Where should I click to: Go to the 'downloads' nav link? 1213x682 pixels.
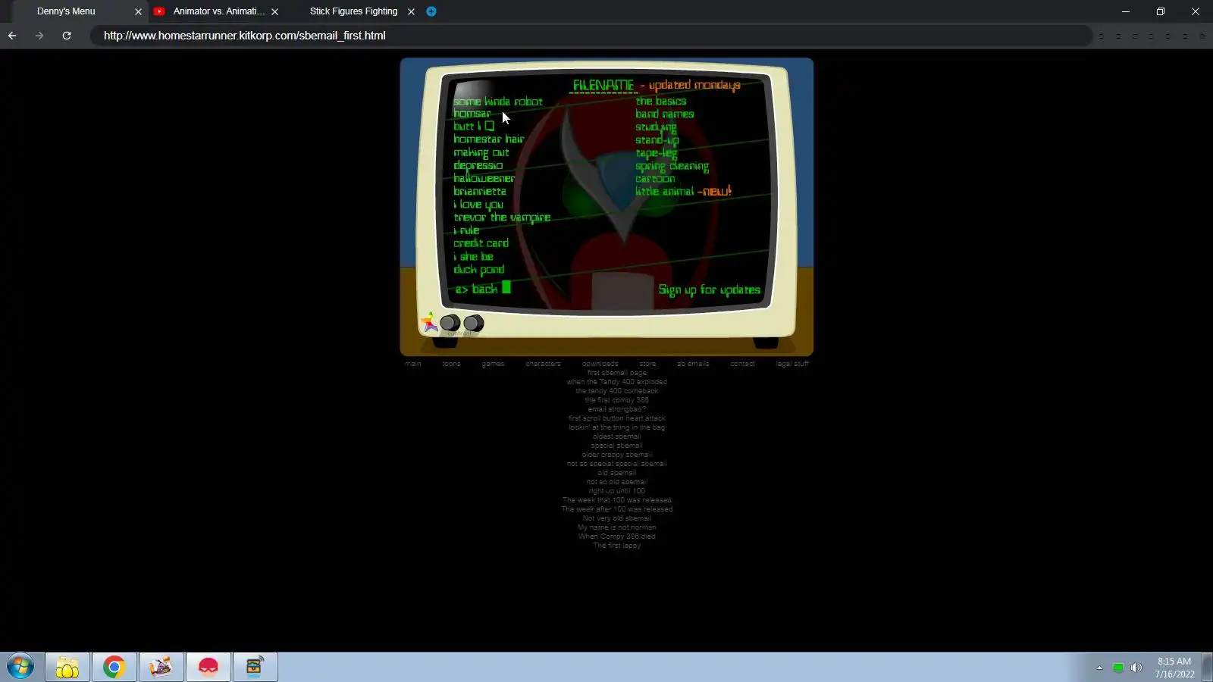pos(600,364)
